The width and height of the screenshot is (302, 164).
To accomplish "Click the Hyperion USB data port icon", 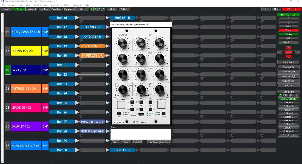I will (x=141, y=115).
